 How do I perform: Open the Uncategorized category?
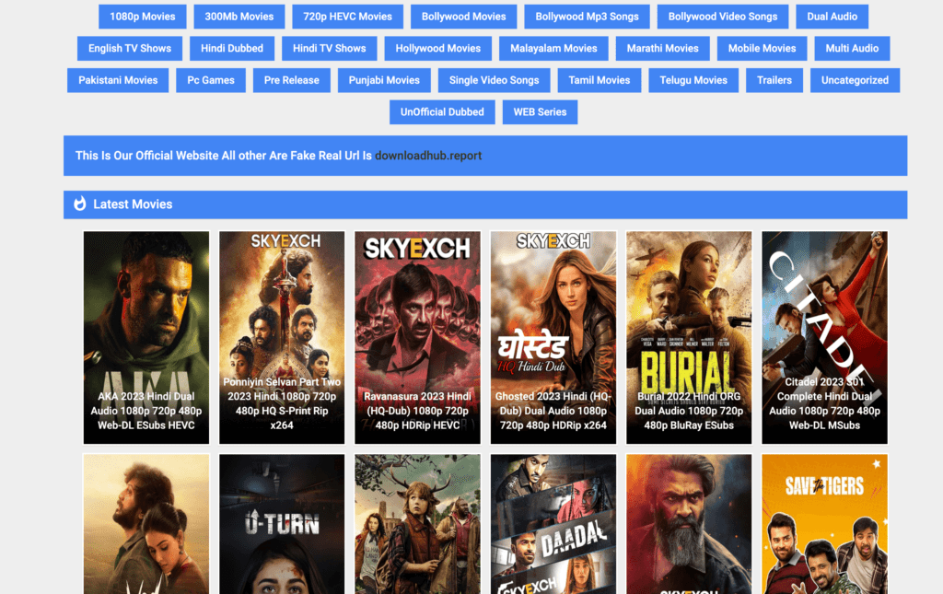tap(856, 80)
